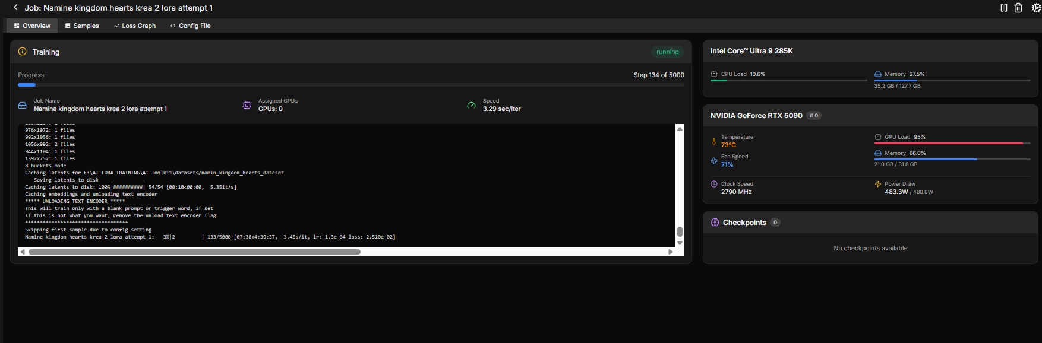Click the Power Draw lightning icon

878,184
